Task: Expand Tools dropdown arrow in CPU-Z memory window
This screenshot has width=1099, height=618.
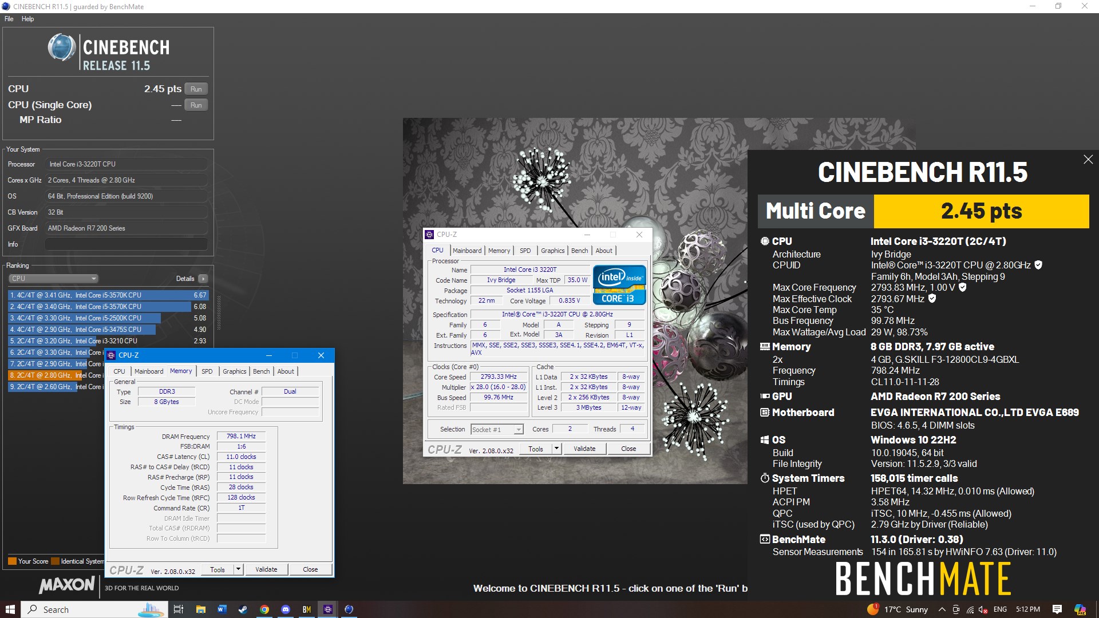Action: click(239, 570)
